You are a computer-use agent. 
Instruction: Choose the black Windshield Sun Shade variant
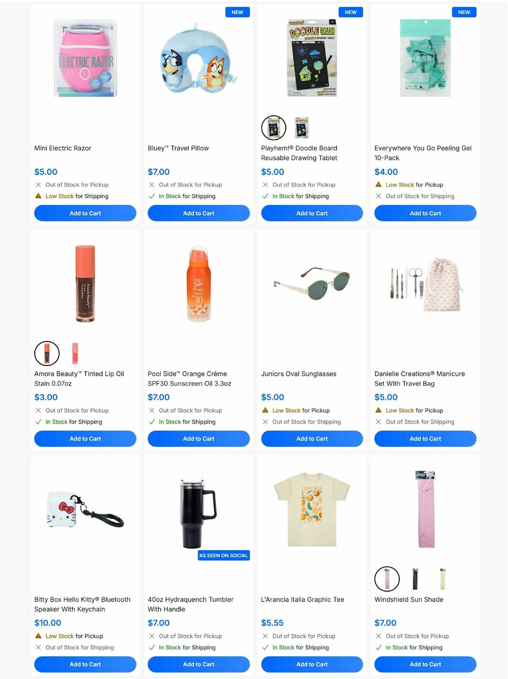click(x=415, y=579)
